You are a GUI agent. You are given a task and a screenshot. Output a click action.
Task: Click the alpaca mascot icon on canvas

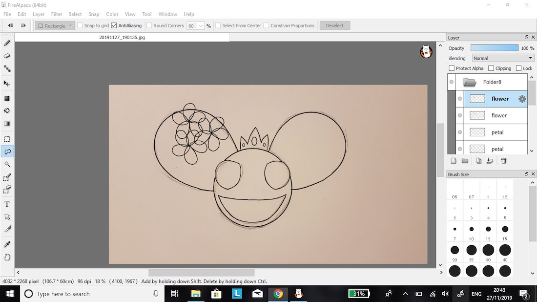(x=426, y=52)
